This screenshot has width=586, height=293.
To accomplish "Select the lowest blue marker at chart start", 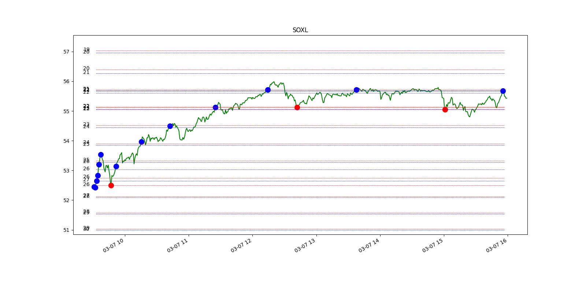I will (95, 187).
